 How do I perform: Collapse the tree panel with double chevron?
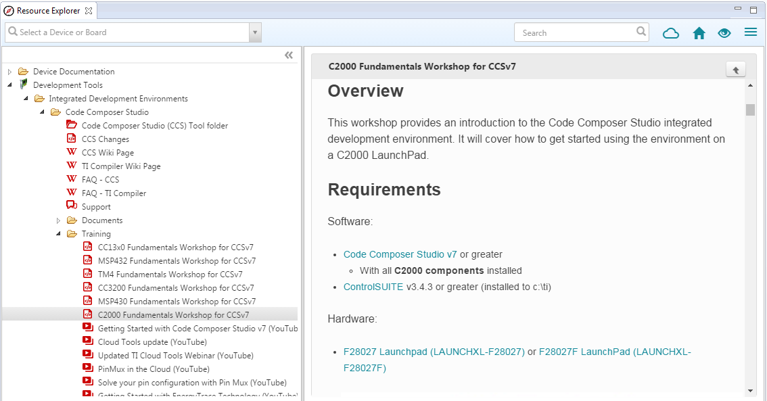[289, 55]
